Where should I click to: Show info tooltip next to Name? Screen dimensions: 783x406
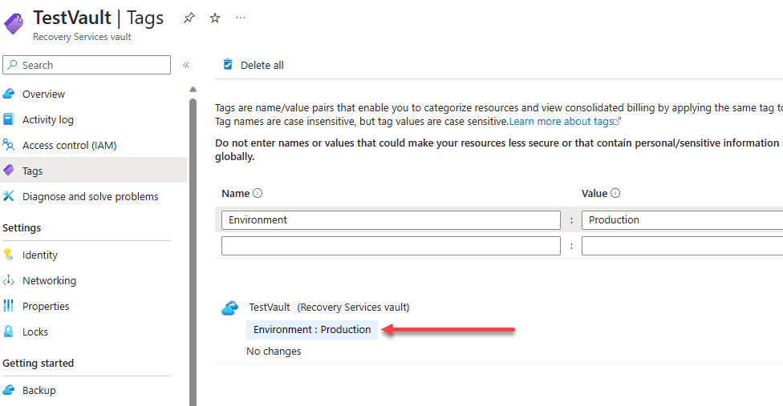[258, 193]
